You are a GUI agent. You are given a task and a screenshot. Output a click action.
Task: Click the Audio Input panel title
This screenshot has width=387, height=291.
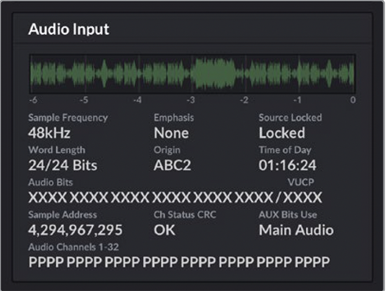[69, 30]
